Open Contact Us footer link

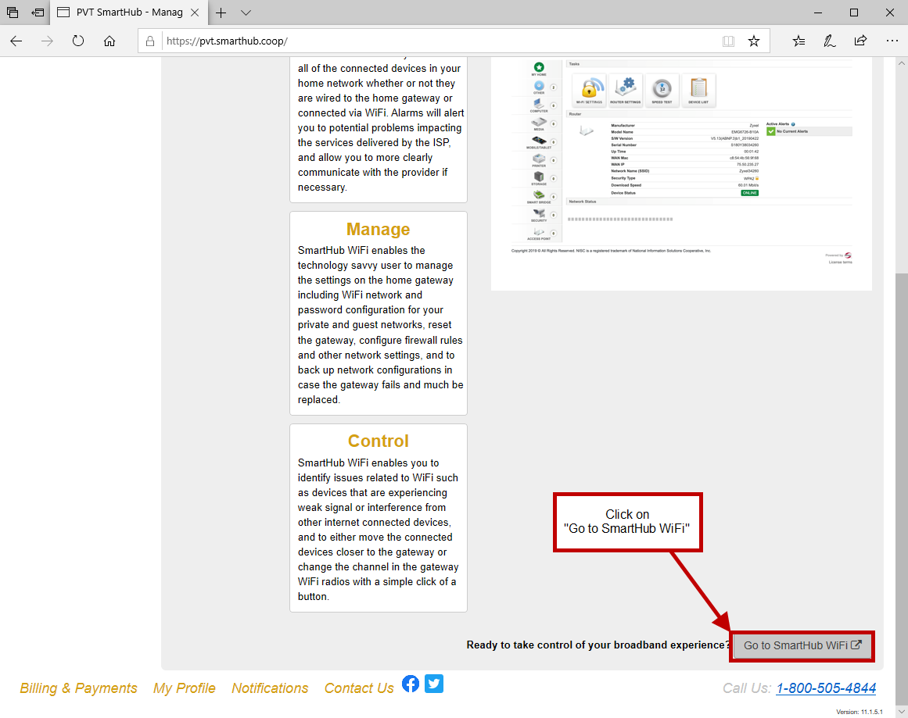click(x=359, y=688)
